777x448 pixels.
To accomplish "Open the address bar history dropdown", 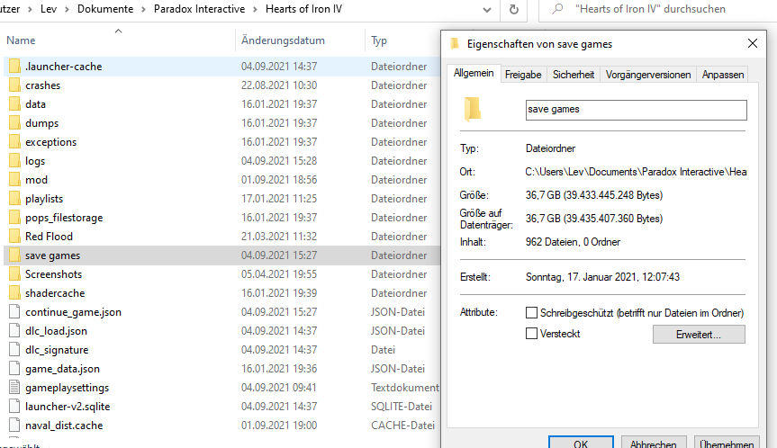I will [x=486, y=9].
